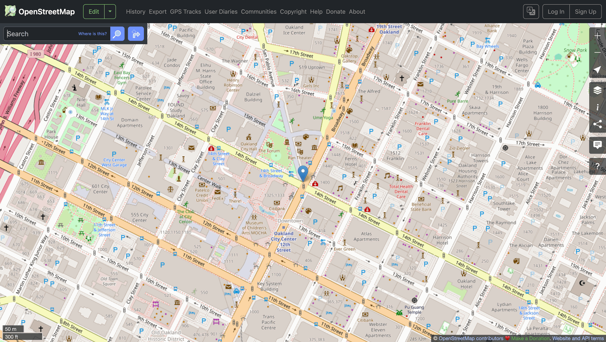This screenshot has height=342, width=606.
Task: Activate the Query features question icon
Action: 597,166
